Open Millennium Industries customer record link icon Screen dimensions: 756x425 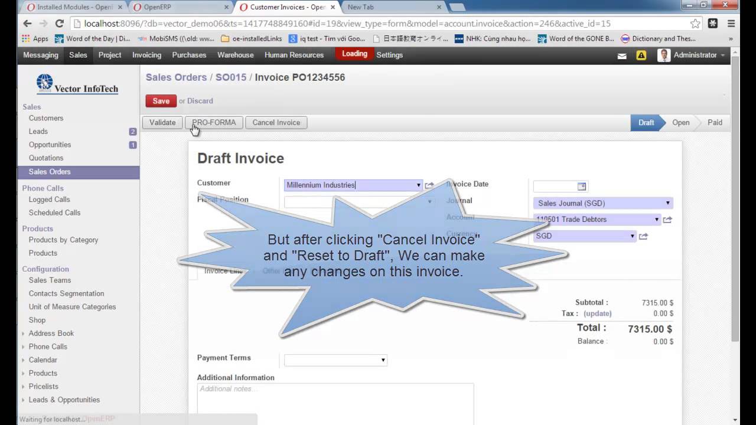429,185
